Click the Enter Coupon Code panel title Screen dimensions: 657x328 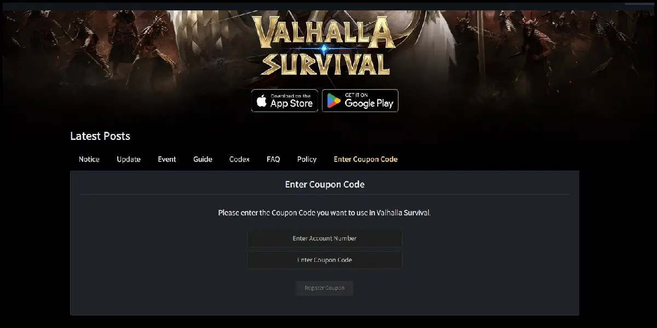[325, 184]
